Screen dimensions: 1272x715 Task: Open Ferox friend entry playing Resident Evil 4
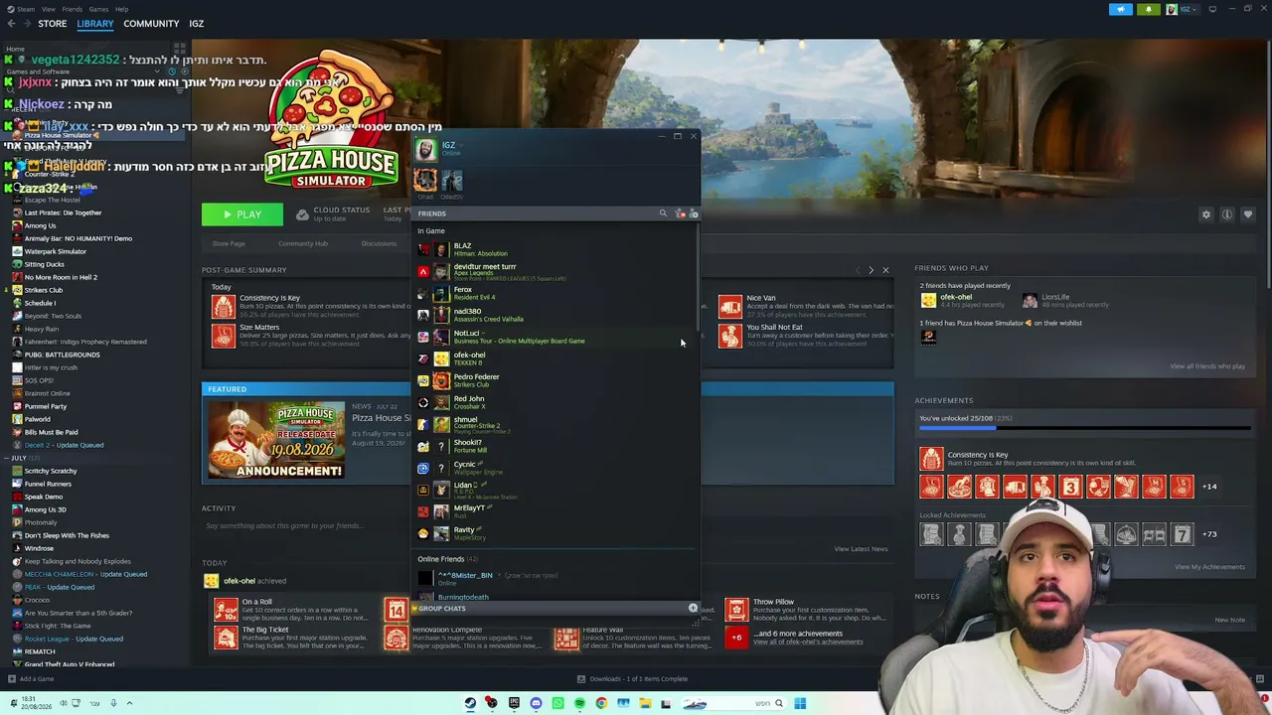556,293
